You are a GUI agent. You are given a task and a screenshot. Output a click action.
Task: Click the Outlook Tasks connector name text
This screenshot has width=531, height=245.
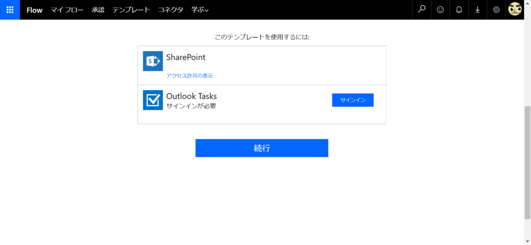192,96
